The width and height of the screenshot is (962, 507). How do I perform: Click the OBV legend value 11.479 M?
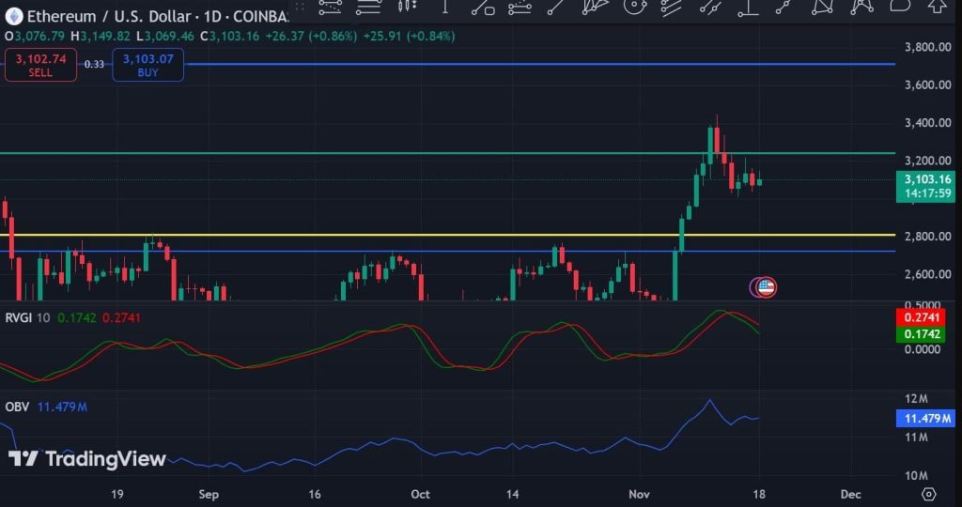pos(62,407)
